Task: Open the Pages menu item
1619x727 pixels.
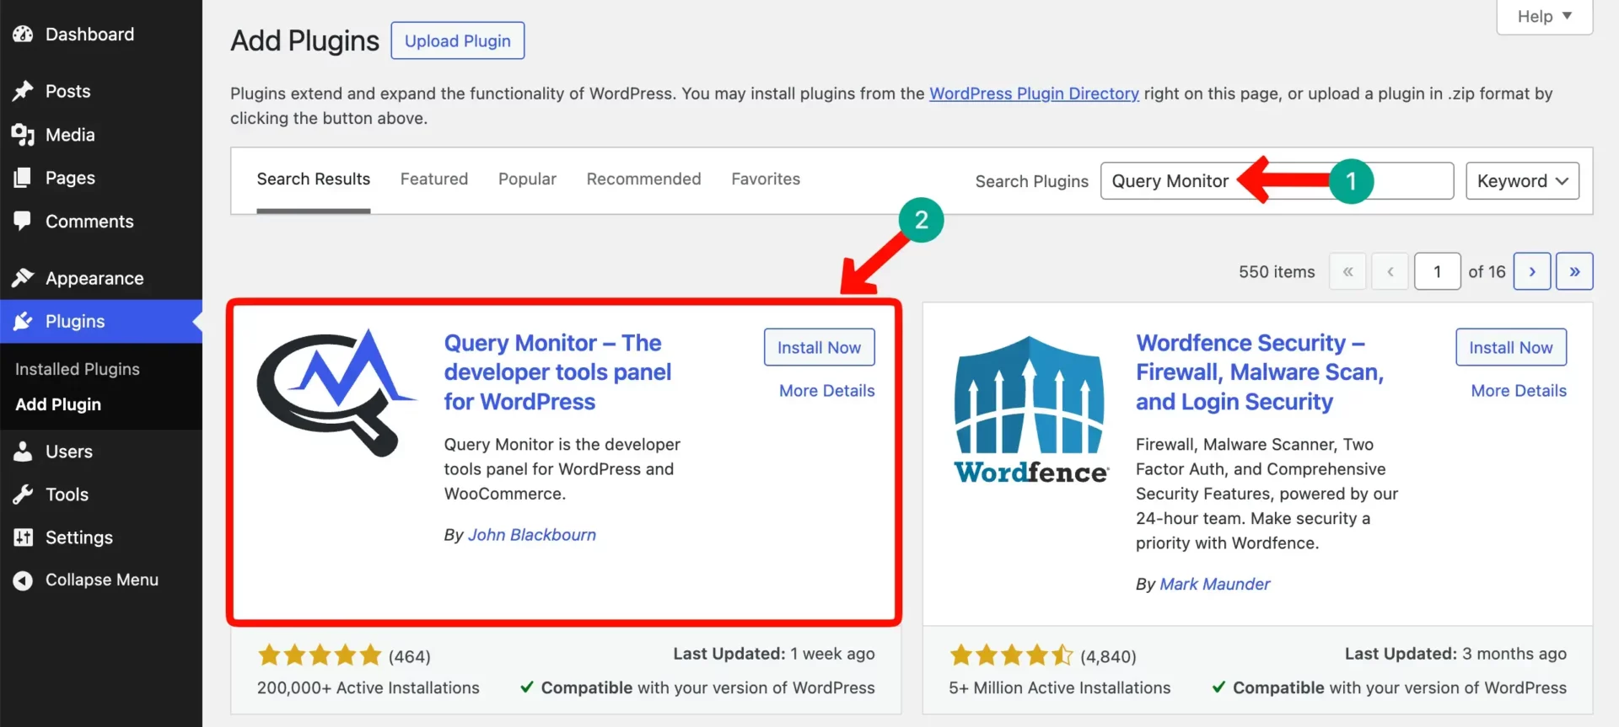Action: [x=70, y=178]
